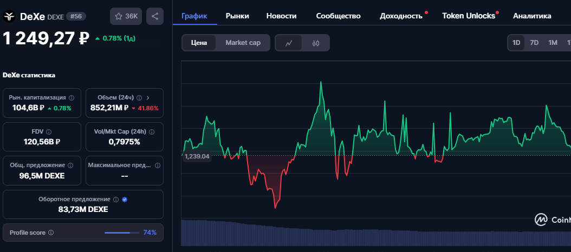Click the highest peak of price line
This screenshot has width=571, height=252.
tap(321, 82)
